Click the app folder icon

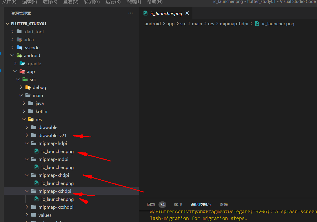(22, 71)
